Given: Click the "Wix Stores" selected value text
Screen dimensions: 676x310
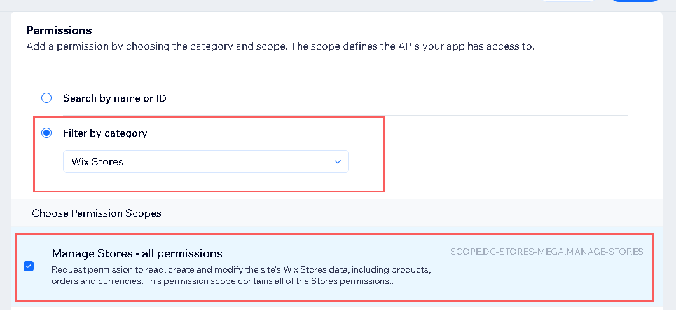Looking at the screenshot, I should click(97, 161).
